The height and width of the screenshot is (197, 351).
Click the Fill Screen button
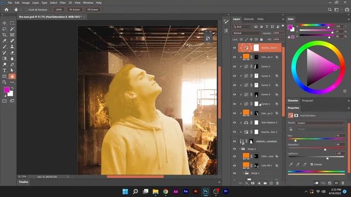pyautogui.click(x=93, y=10)
